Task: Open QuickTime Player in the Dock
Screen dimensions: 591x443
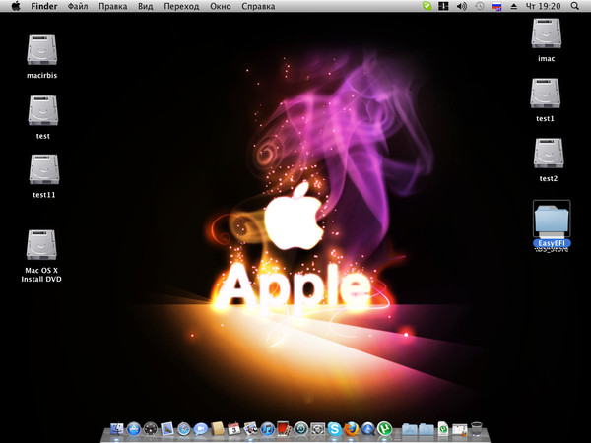Action: 367,428
